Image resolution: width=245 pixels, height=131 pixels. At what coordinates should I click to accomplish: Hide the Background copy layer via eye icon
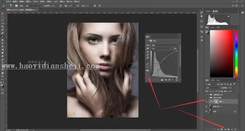(x=206, y=106)
